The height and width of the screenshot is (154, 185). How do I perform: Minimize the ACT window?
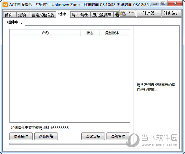click(155, 3)
